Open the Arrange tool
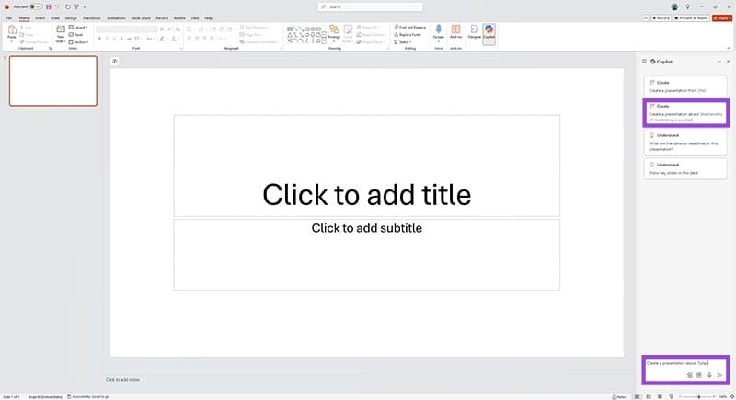This screenshot has width=736, height=400. pos(334,32)
